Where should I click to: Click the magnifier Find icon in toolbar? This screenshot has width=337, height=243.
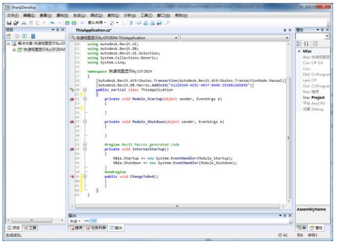168,23
